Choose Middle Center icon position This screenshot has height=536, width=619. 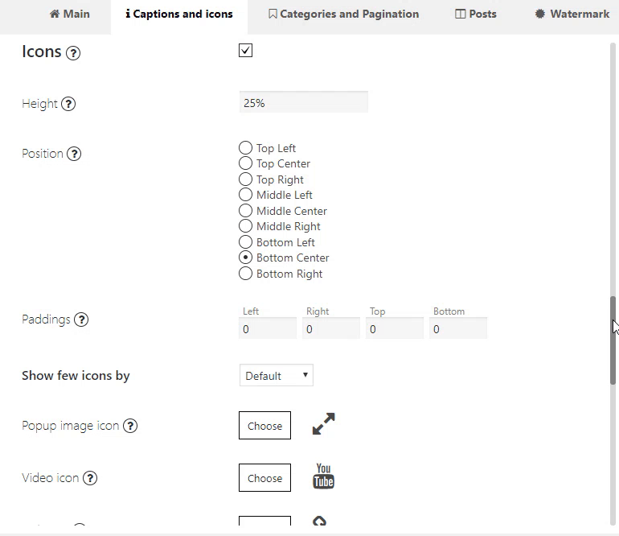point(245,211)
